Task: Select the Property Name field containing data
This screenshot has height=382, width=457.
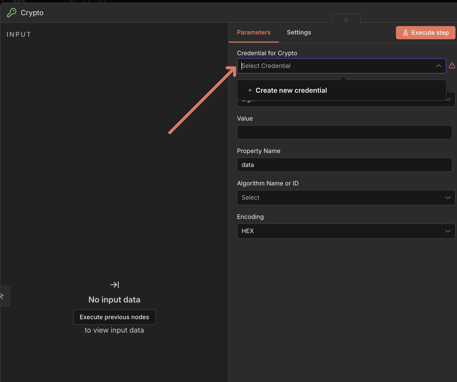Action: pyautogui.click(x=344, y=165)
